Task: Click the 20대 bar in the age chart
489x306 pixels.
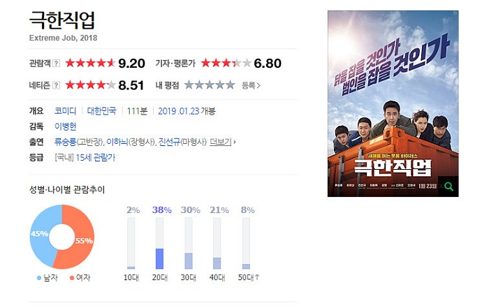Action: click(x=160, y=243)
